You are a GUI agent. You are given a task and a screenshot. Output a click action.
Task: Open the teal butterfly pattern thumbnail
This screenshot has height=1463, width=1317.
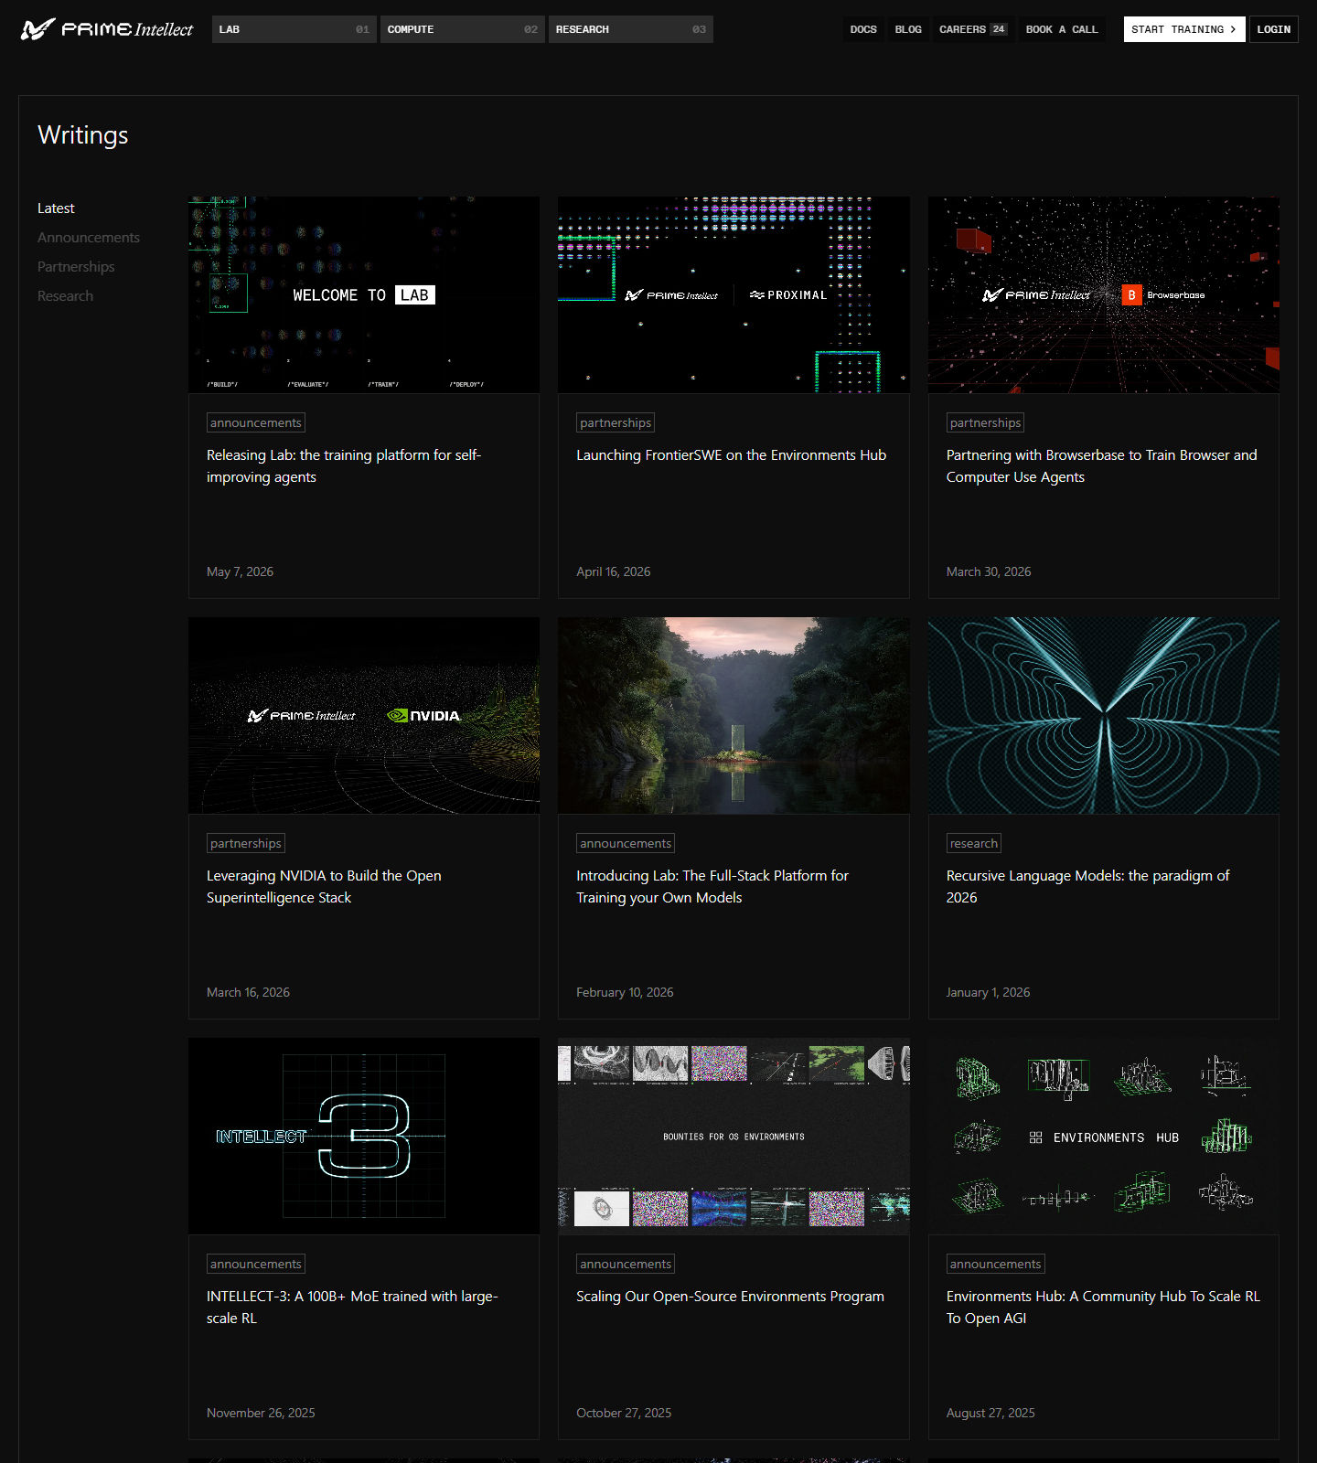click(1103, 715)
